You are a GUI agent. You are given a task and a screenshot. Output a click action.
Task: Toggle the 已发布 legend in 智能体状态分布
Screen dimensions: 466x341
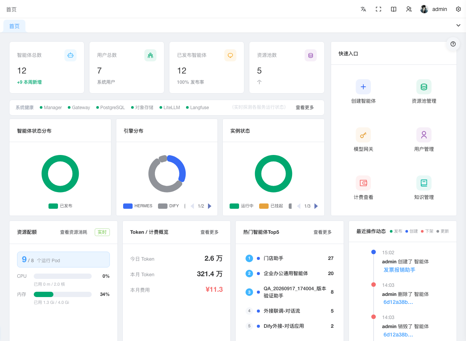[60, 206]
